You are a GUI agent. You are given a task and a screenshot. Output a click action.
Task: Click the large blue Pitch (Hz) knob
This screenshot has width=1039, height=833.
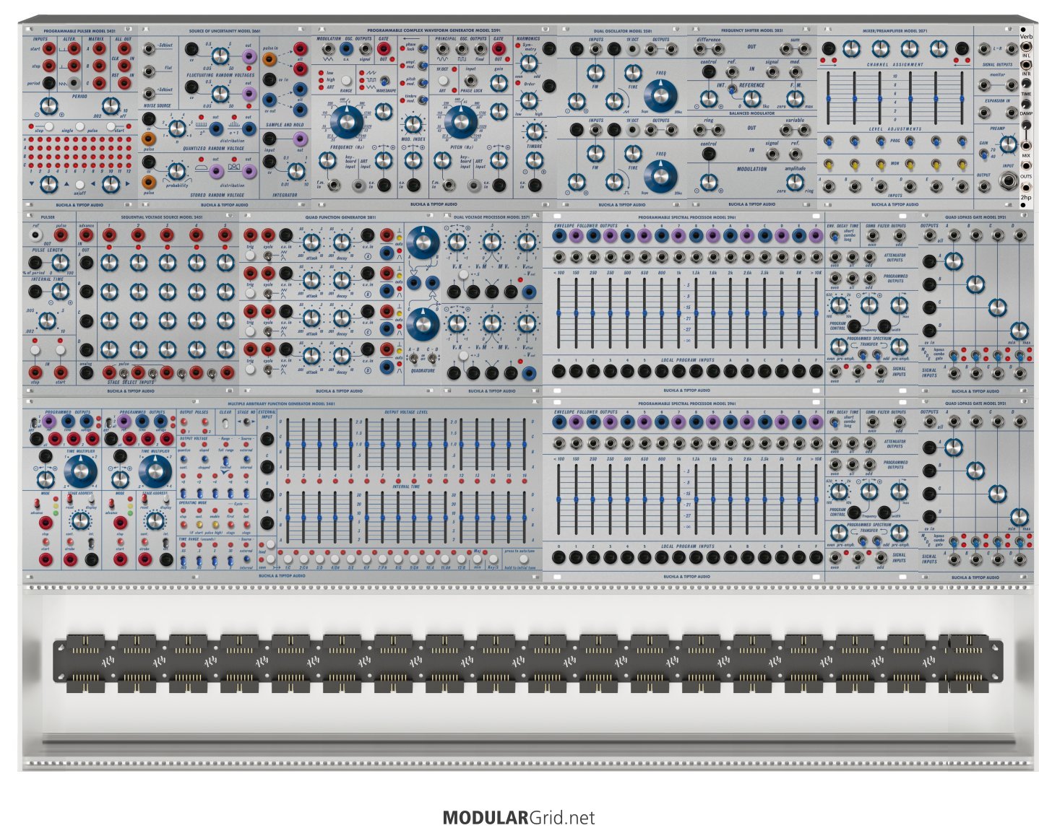point(460,123)
